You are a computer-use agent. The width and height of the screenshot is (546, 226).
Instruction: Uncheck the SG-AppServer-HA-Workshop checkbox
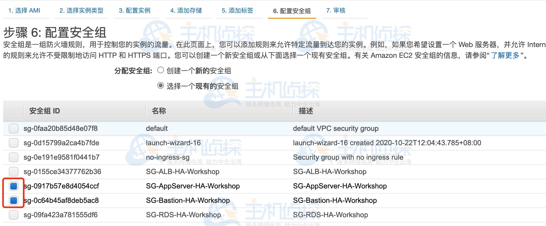(x=14, y=186)
